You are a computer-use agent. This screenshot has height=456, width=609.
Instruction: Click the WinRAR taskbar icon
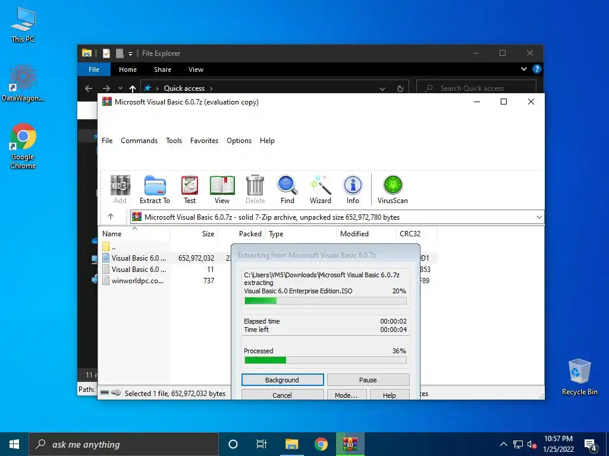coord(350,444)
